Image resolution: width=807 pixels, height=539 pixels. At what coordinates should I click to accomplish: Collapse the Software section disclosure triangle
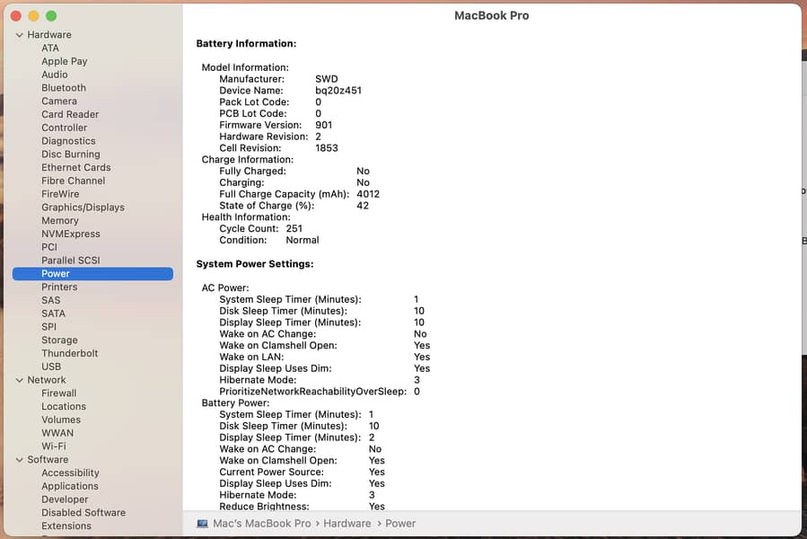coord(20,460)
